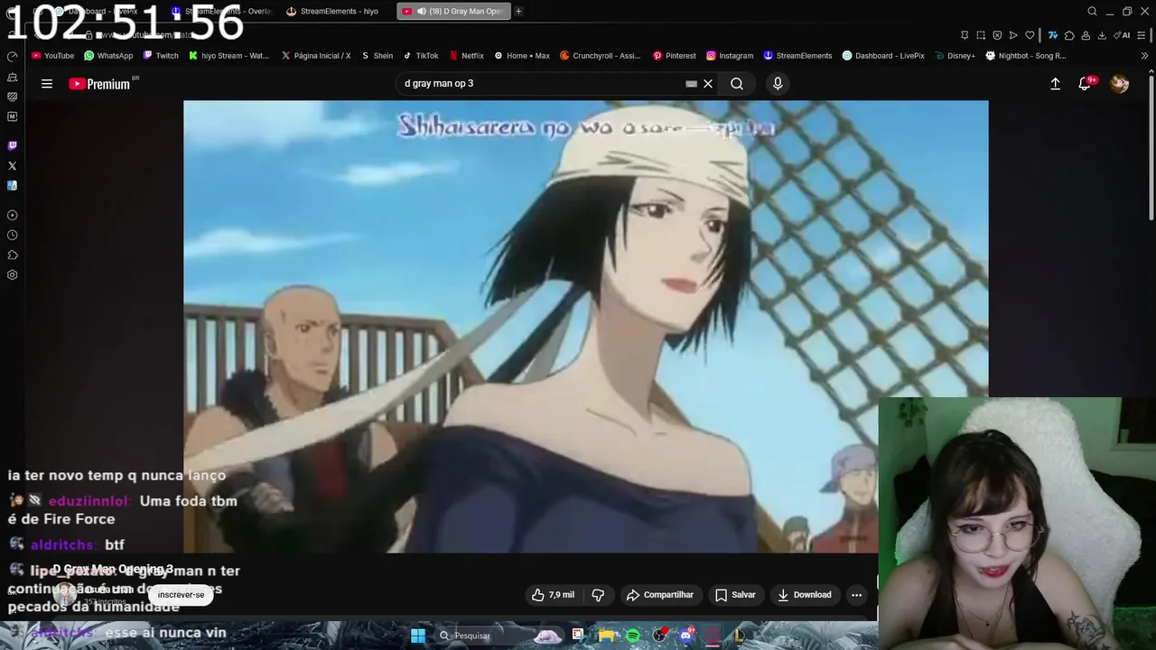Open the Página Inicial / X bookmark
The width and height of the screenshot is (1156, 650).
[x=316, y=56]
